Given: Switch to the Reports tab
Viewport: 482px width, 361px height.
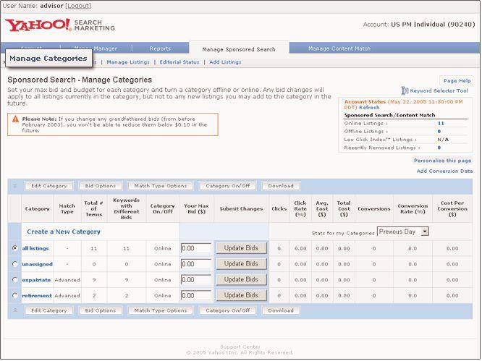Looking at the screenshot, I should click(x=160, y=49).
